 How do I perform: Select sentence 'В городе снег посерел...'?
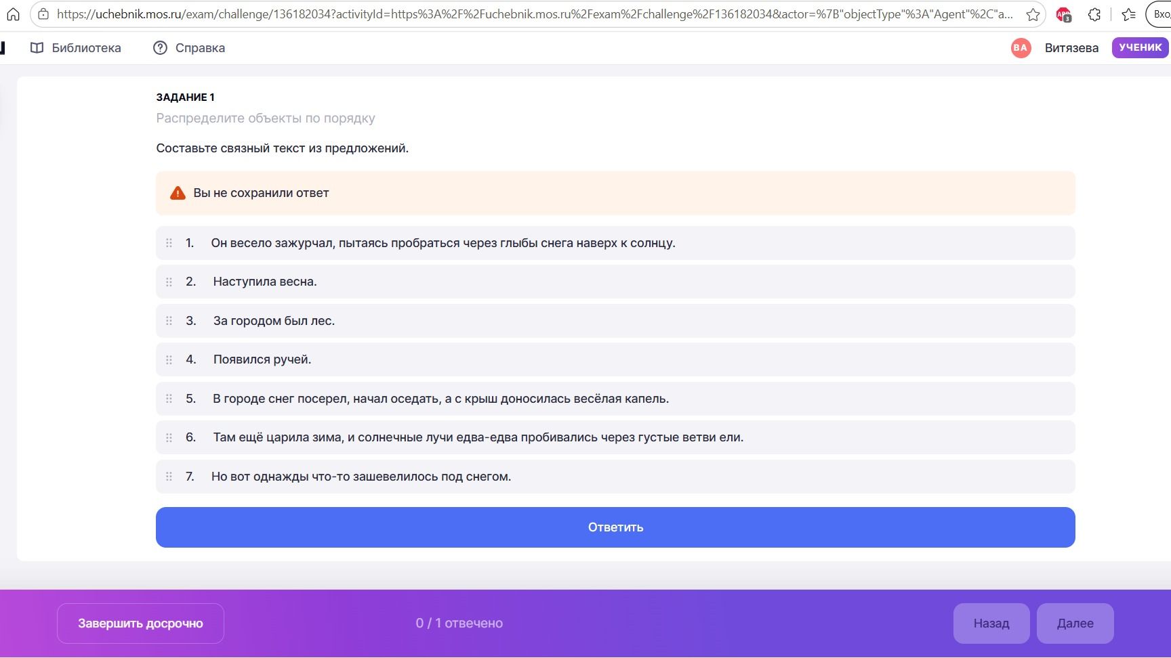tap(615, 399)
